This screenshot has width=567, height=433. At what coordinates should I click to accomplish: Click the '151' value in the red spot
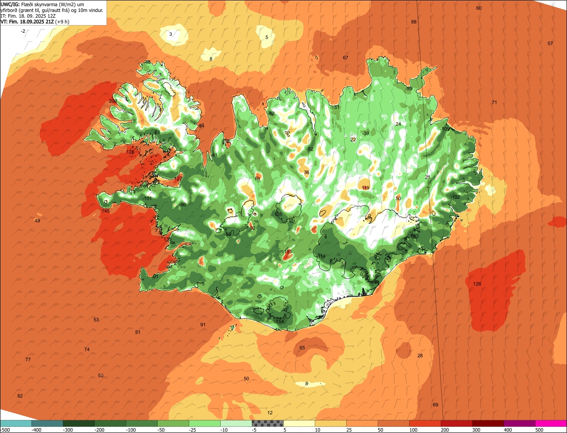coord(287,252)
